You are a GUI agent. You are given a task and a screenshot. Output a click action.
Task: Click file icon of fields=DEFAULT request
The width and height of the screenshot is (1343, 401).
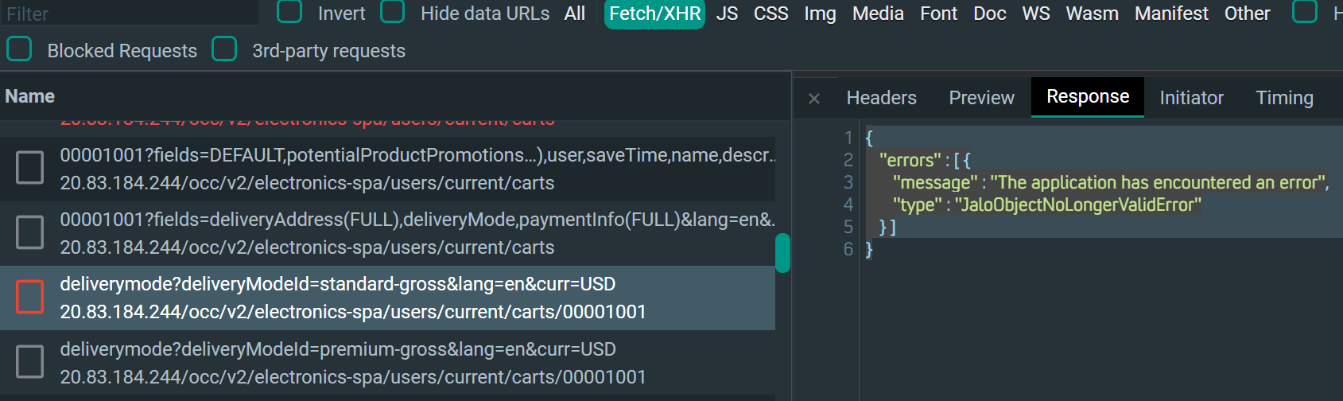(x=30, y=168)
